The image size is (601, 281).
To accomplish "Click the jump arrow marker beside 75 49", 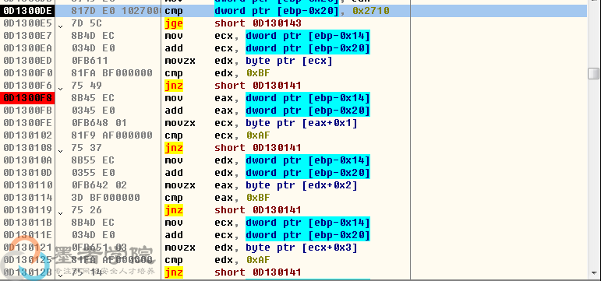I will pyautogui.click(x=61, y=89).
